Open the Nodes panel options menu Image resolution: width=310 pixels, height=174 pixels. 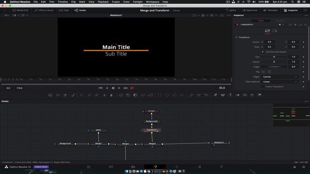point(307,101)
